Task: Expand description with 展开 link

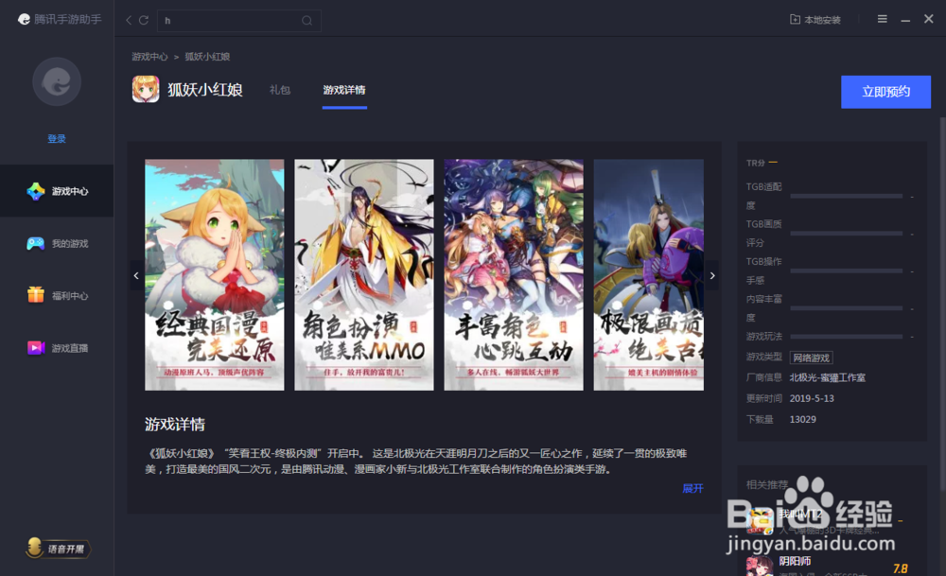Action: (692, 488)
